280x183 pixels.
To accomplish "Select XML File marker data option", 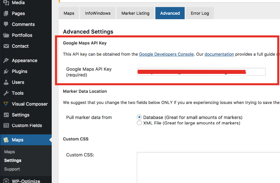I will 139,123.
